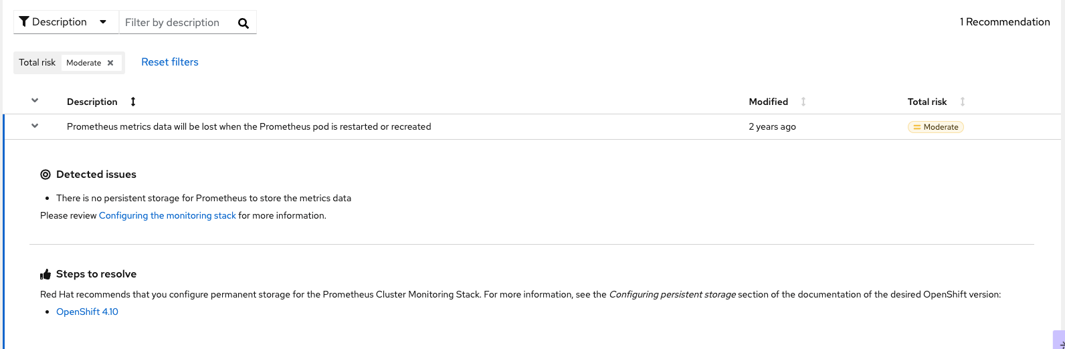This screenshot has width=1065, height=349.
Task: Focus the Filter by description field
Action: point(175,22)
